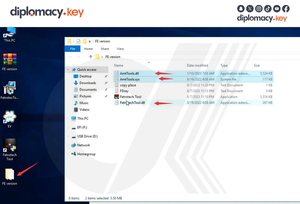Expand the This PC node in the sidebar
The width and height of the screenshot is (300, 204).
point(68,118)
